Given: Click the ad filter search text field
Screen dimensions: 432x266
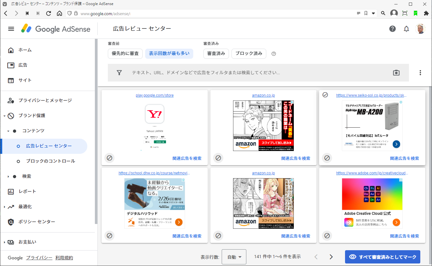Looking at the screenshot, I should pyautogui.click(x=258, y=73).
